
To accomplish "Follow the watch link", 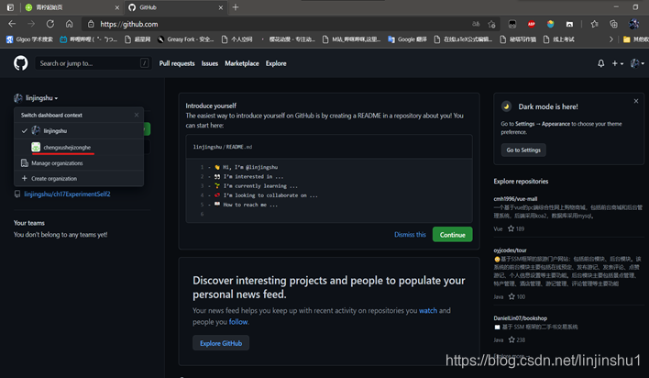I will [x=428, y=310].
